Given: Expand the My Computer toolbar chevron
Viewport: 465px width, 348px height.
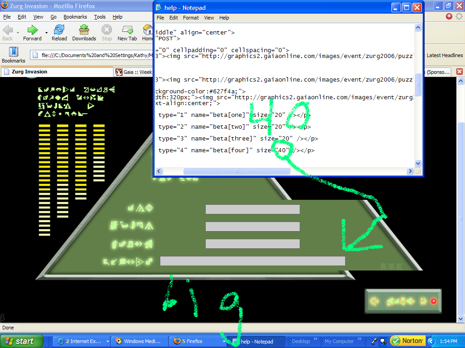Looking at the screenshot, I should [360, 338].
